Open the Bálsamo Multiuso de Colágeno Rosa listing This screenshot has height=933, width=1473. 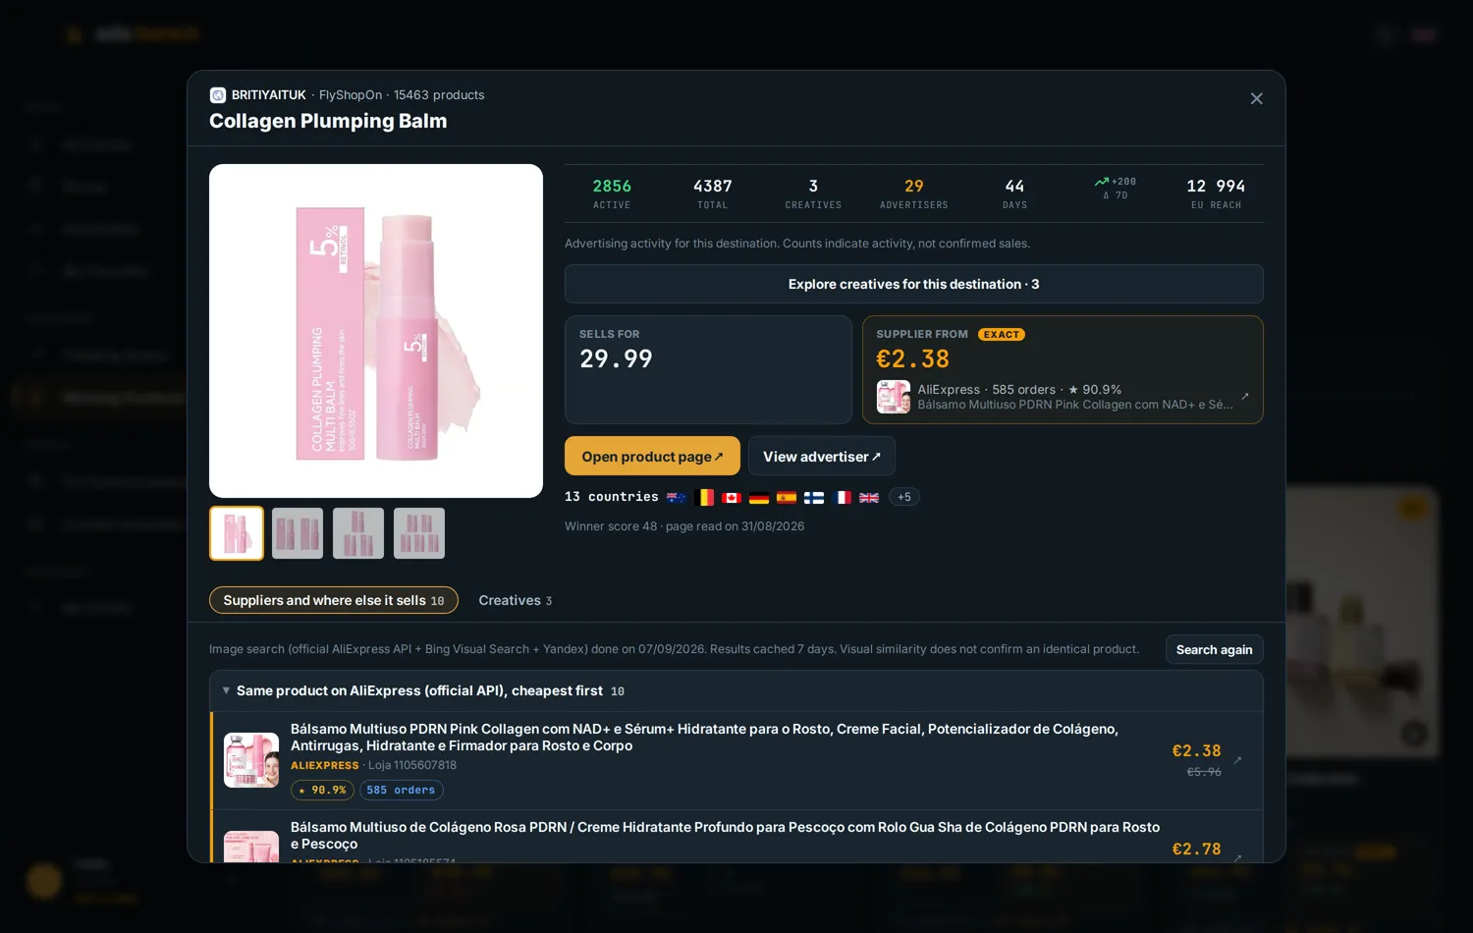pos(725,835)
